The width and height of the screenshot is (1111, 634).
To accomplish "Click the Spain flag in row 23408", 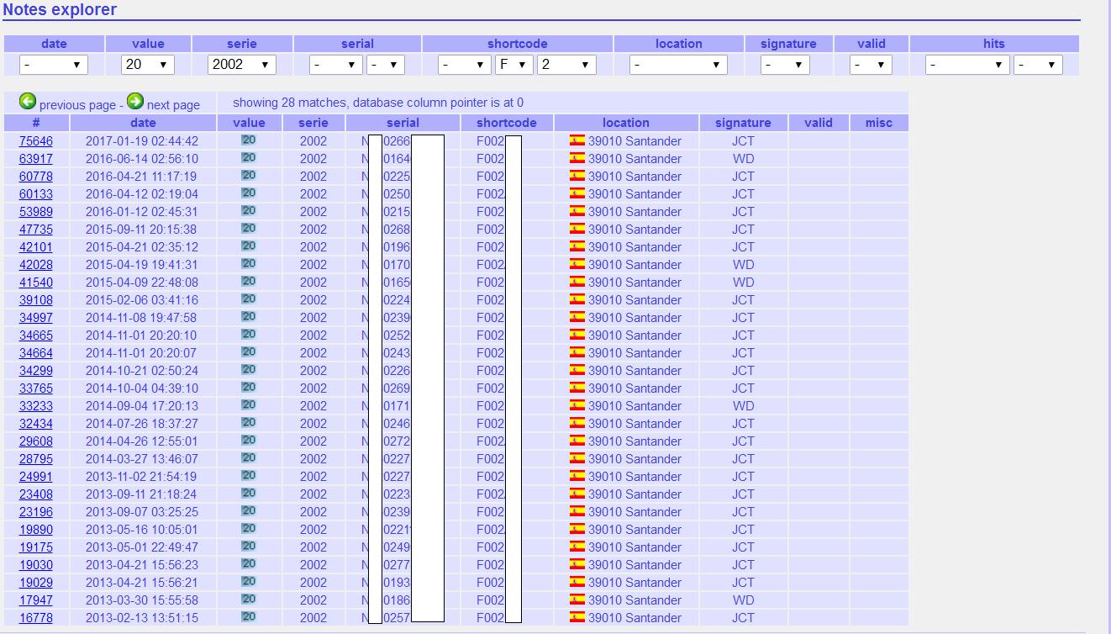I will pyautogui.click(x=577, y=494).
